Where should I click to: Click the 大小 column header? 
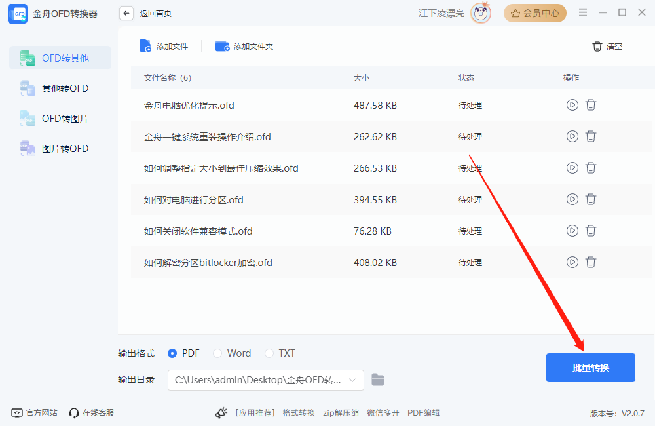(362, 78)
